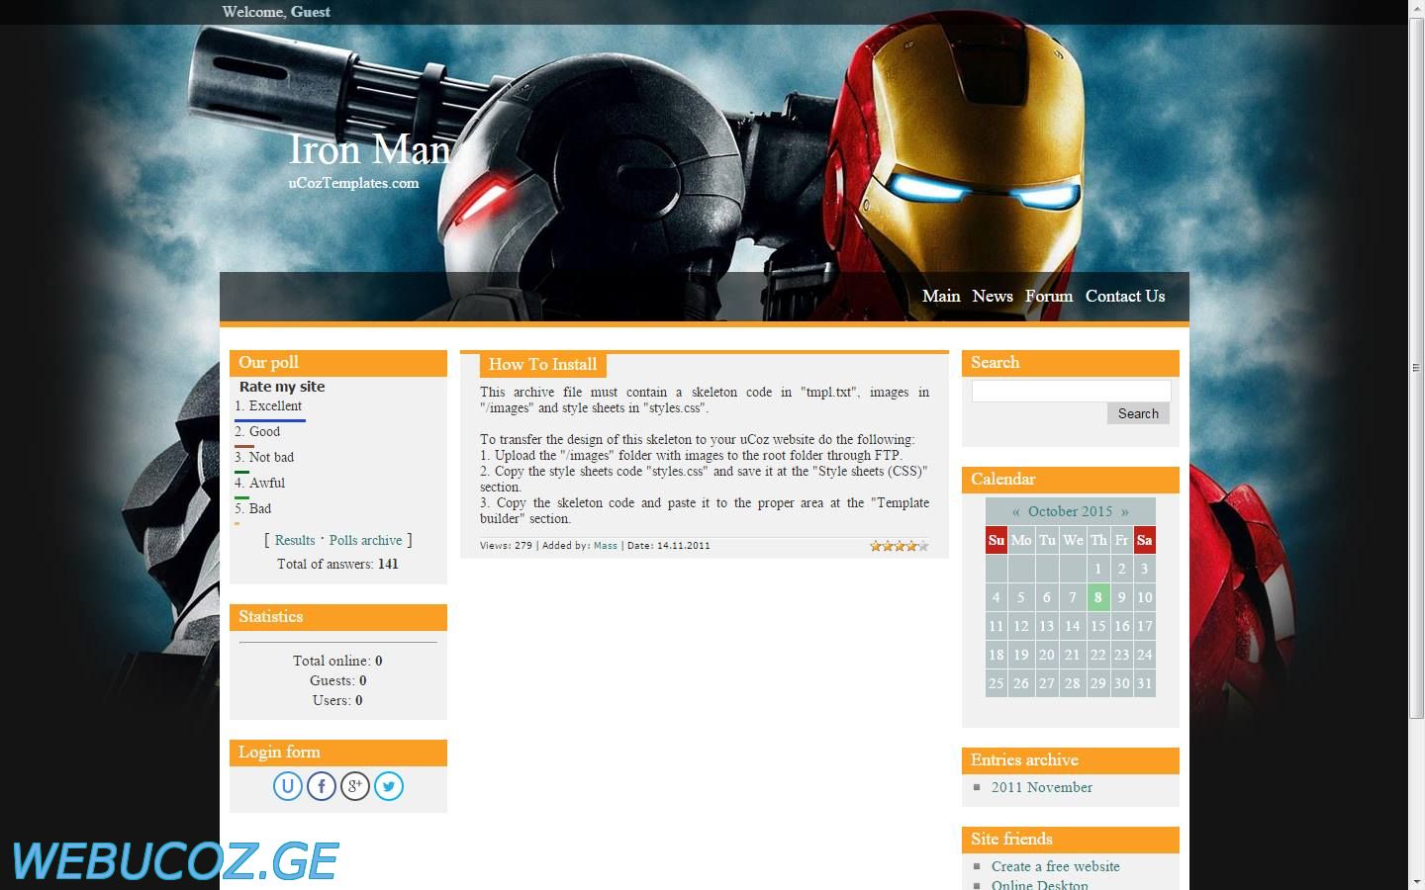The height and width of the screenshot is (890, 1425).
Task: Log in with the Google+ icon
Action: pos(355,786)
